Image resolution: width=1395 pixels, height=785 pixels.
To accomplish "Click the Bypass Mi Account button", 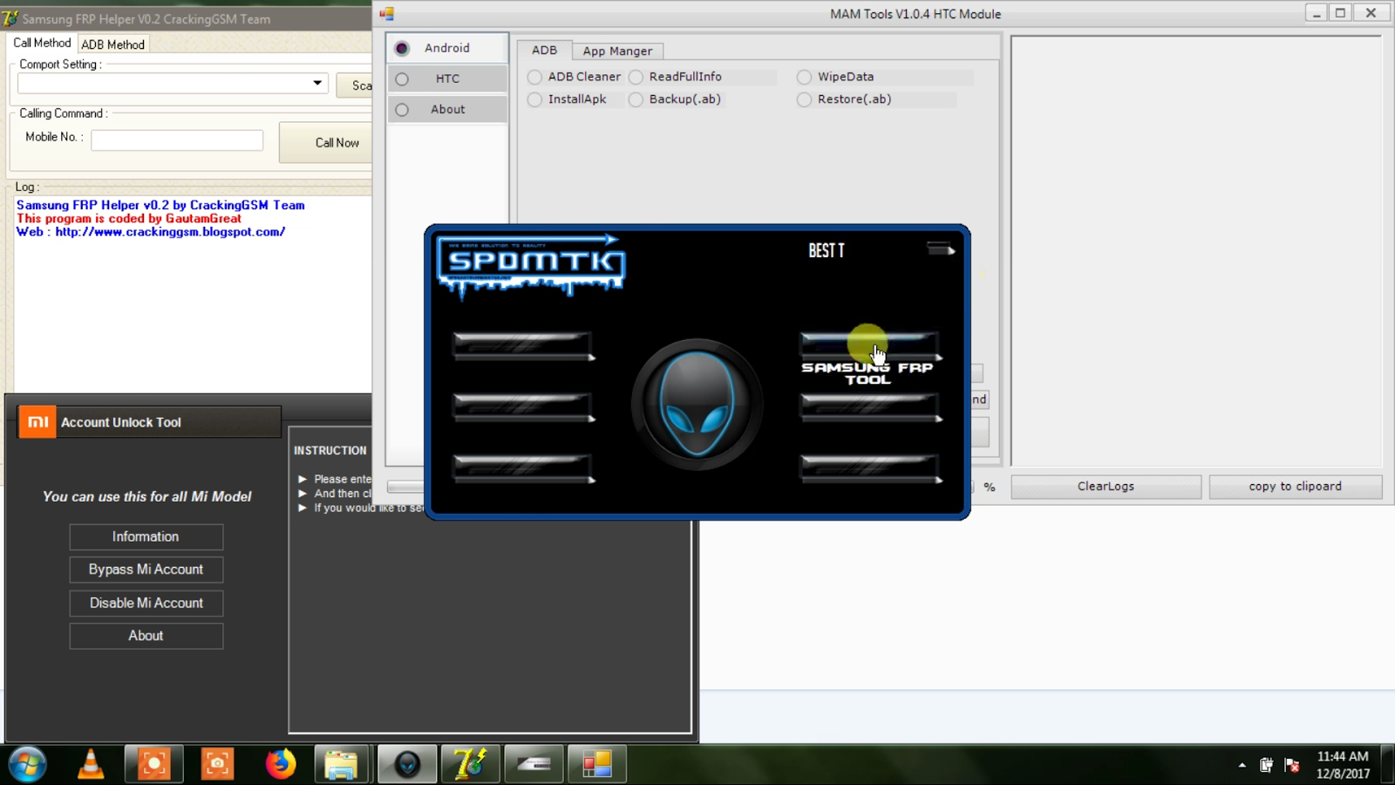I will coord(146,570).
